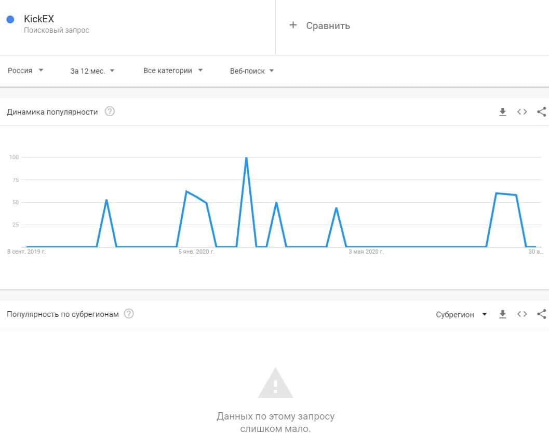The image size is (549, 433).
Task: Open embed code for the subregion section
Action: (522, 314)
